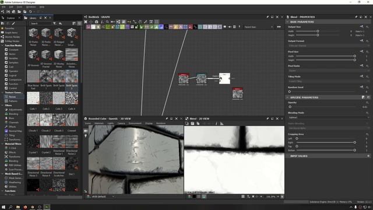Select the white Blend node in graph
The image size is (373, 210).
click(x=224, y=78)
